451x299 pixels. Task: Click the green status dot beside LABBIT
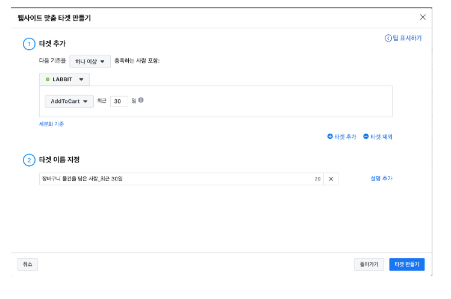pos(48,79)
